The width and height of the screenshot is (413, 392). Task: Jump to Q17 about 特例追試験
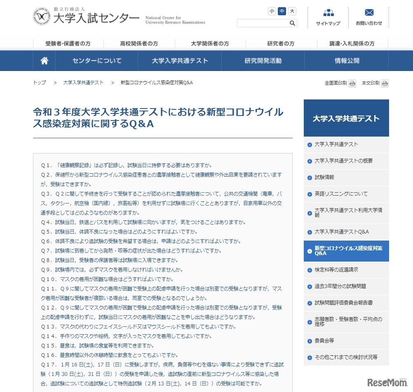[x=162, y=374]
